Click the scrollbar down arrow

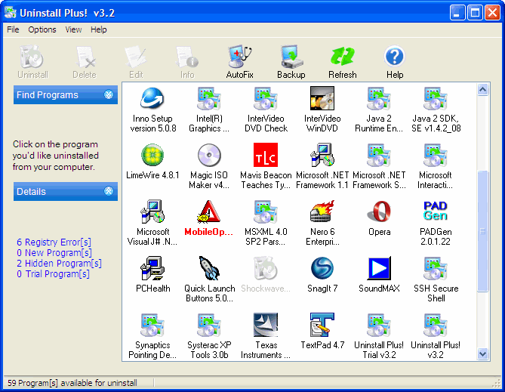click(x=482, y=353)
